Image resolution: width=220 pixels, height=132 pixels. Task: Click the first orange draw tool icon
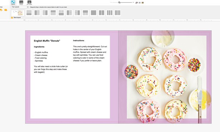pyautogui.click(x=1, y=10)
